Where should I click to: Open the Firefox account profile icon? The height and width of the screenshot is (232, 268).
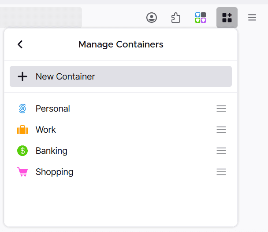(152, 18)
